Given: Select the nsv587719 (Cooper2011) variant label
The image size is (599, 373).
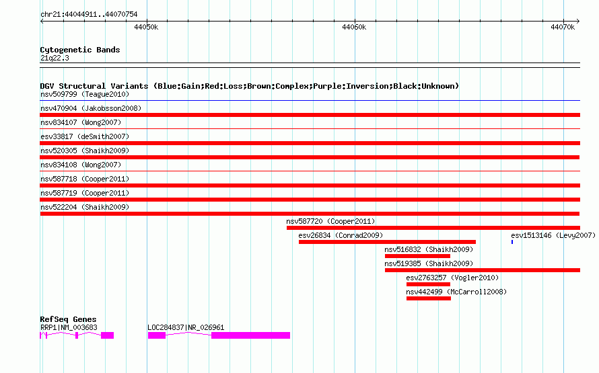Looking at the screenshot, I should point(85,193).
